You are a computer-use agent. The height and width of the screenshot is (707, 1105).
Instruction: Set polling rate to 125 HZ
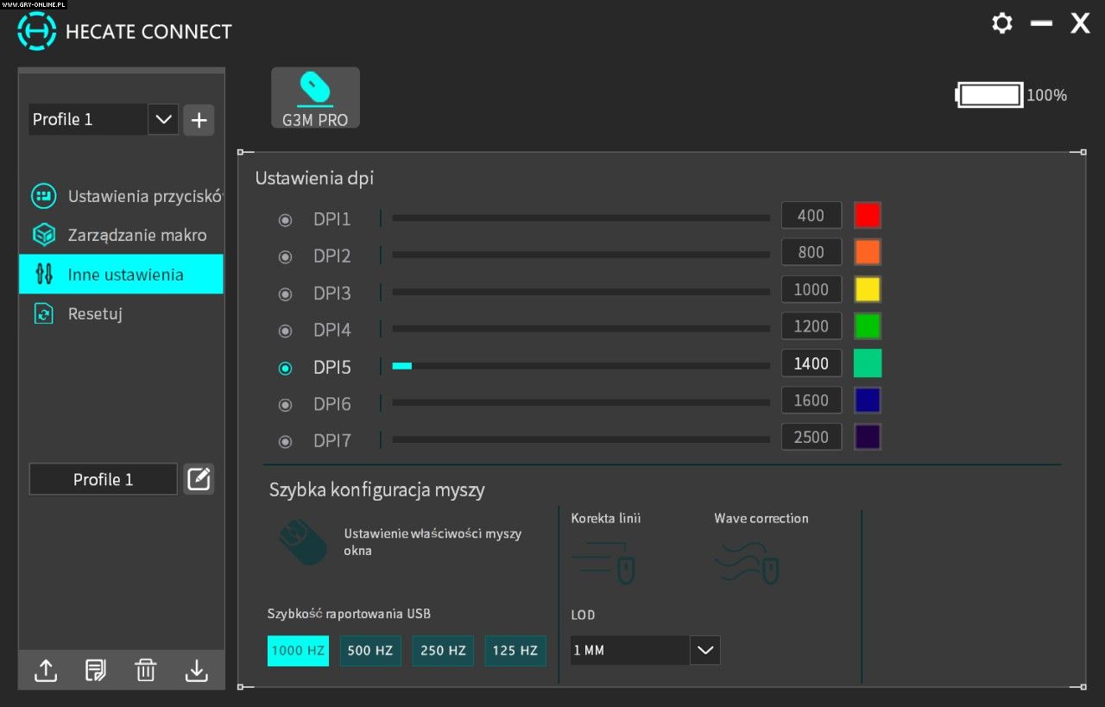[x=515, y=651]
